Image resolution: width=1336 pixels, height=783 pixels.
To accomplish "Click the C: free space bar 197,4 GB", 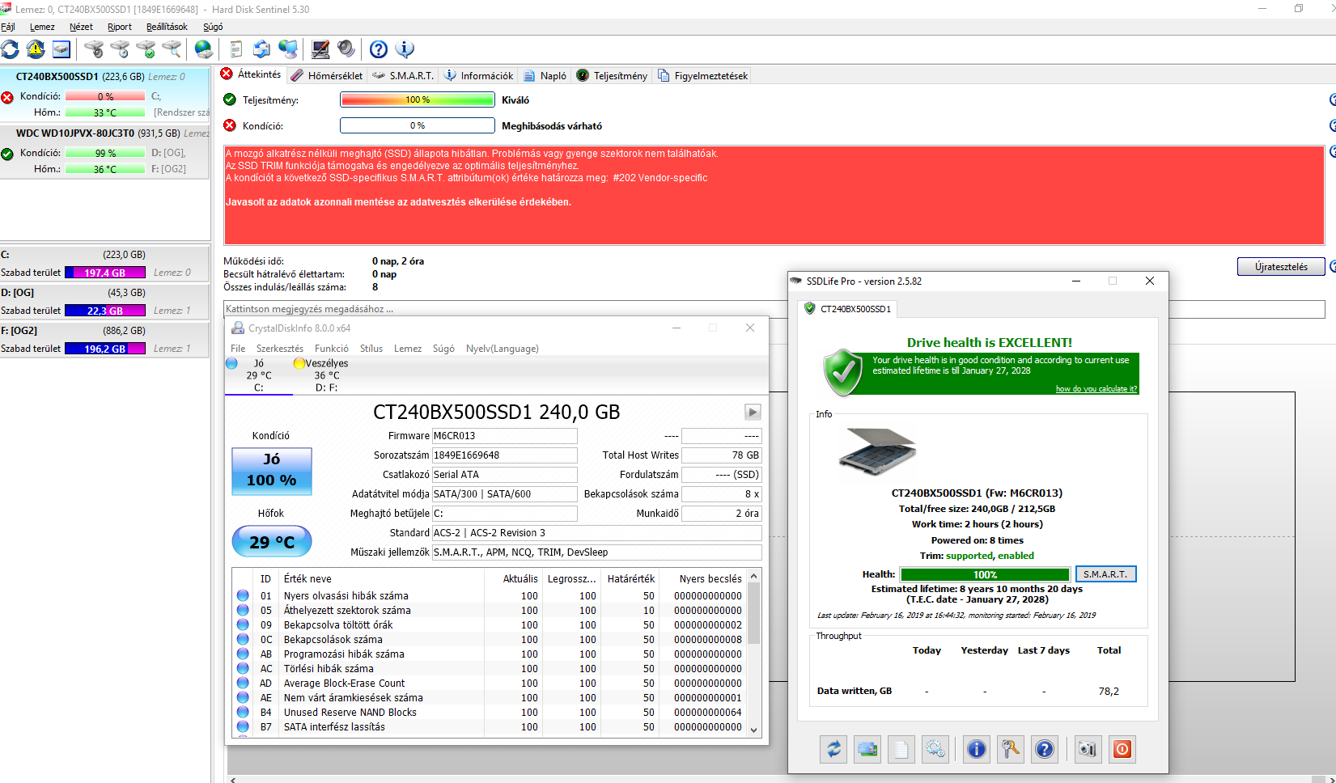I will (x=105, y=273).
